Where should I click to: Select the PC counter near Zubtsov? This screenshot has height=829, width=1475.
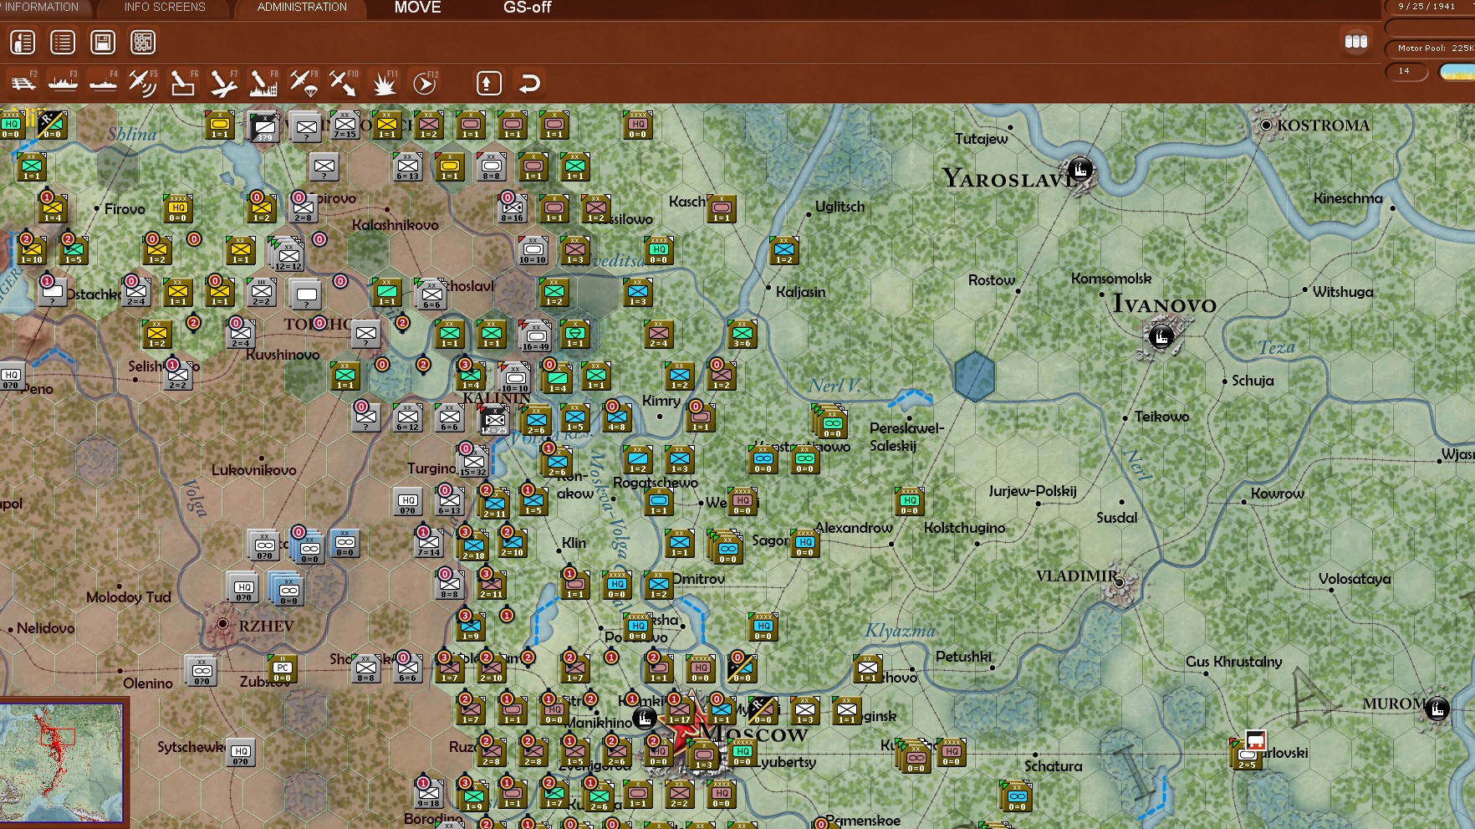[x=283, y=668]
